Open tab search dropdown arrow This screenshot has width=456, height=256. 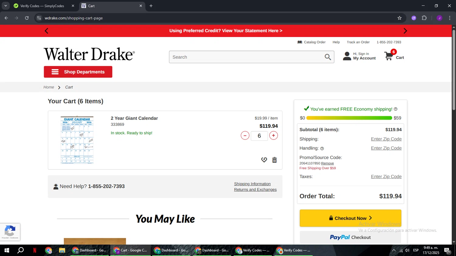click(5, 6)
